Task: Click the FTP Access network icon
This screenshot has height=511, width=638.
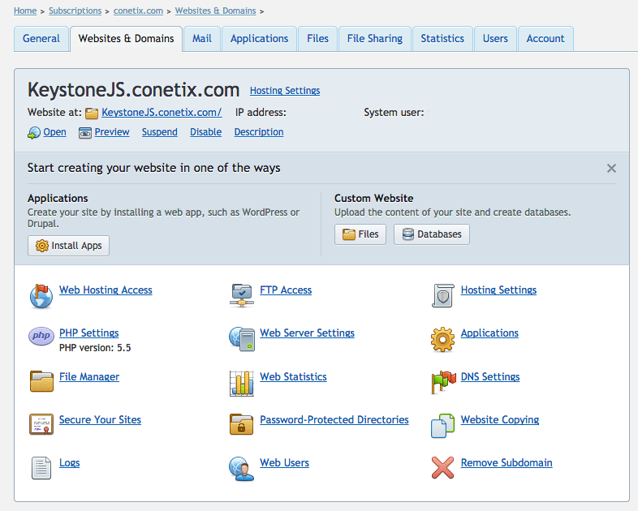Action: click(x=242, y=295)
